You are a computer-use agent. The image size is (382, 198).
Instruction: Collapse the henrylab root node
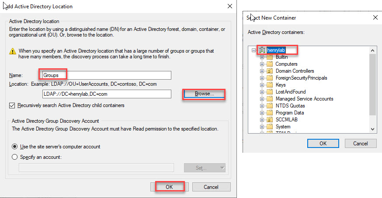[x=254, y=50]
